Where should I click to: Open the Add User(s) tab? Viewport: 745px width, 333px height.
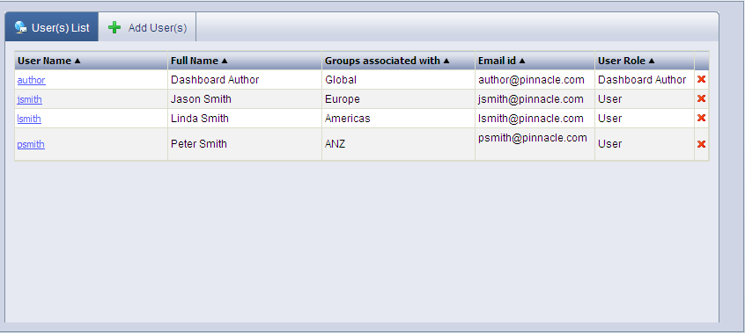(x=147, y=27)
